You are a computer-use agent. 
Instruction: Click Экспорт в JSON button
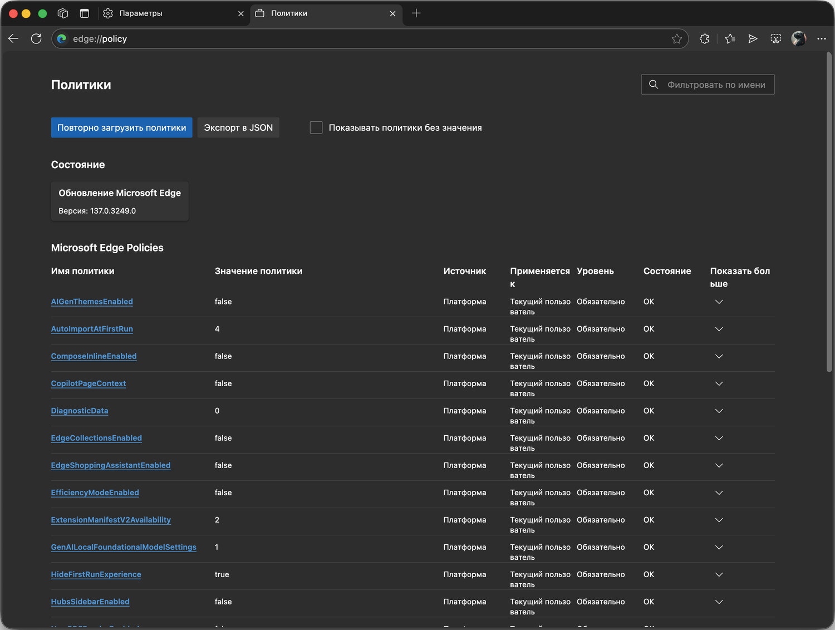[x=238, y=127]
